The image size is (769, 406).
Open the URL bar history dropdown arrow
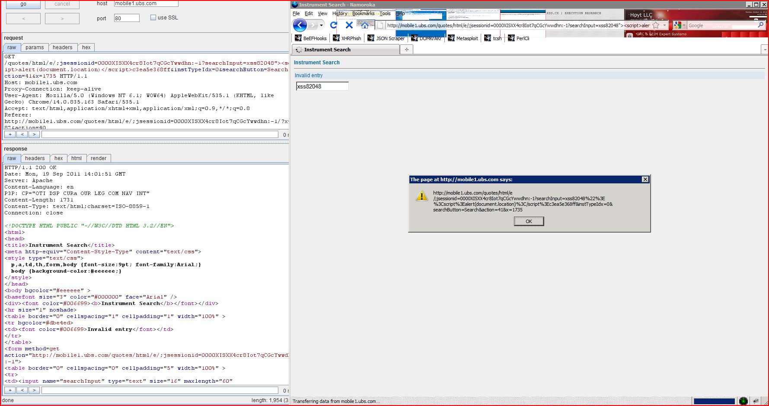point(665,25)
